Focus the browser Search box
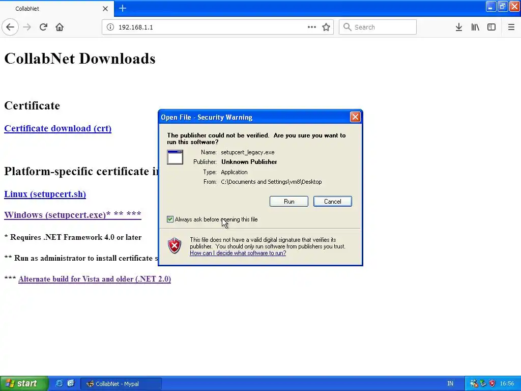The width and height of the screenshot is (521, 391). (x=378, y=27)
